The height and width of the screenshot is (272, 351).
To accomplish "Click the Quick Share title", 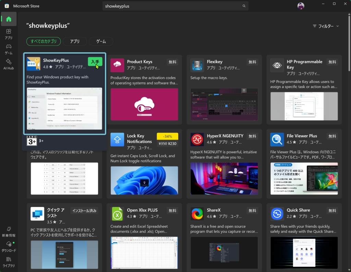I will 299,210.
